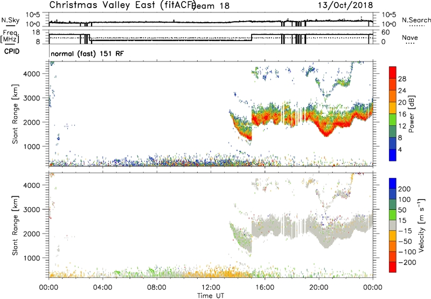
Task: Click the '28' power colorbar value
Action: click(402, 79)
